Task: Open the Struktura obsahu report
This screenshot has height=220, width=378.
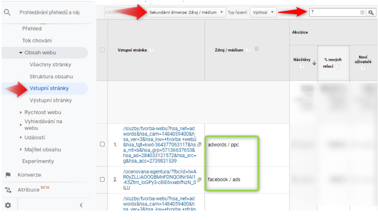Action: point(51,77)
